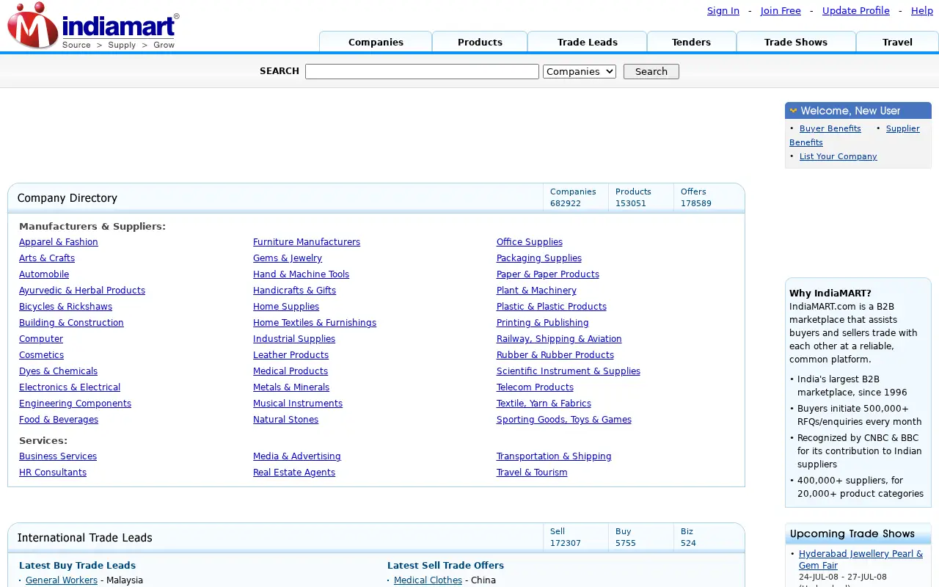Open Sporting Goods, Toys & Games
939x587 pixels.
tap(564, 420)
